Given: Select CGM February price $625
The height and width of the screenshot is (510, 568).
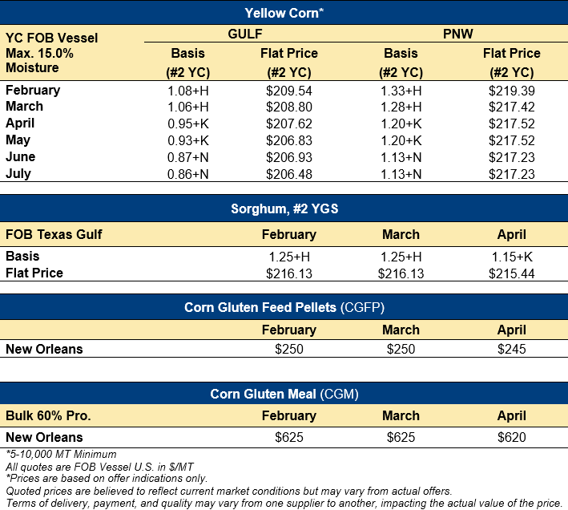Looking at the screenshot, I should point(289,438).
